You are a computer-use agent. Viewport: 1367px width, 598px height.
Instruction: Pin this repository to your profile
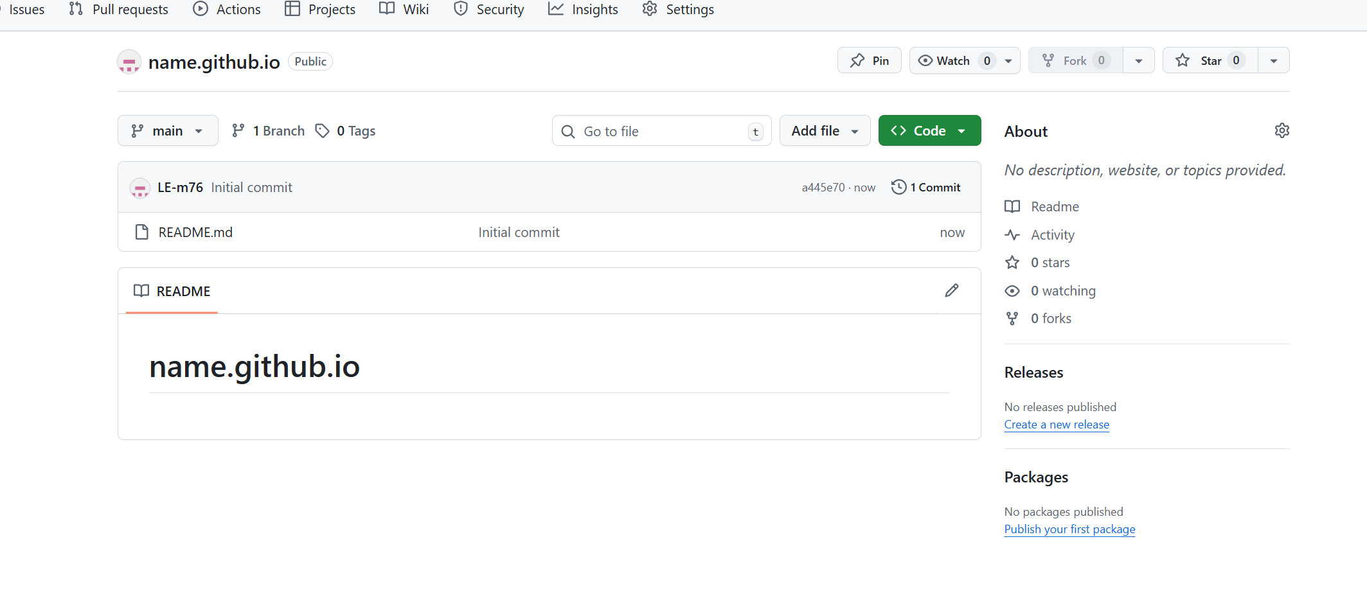(x=869, y=60)
